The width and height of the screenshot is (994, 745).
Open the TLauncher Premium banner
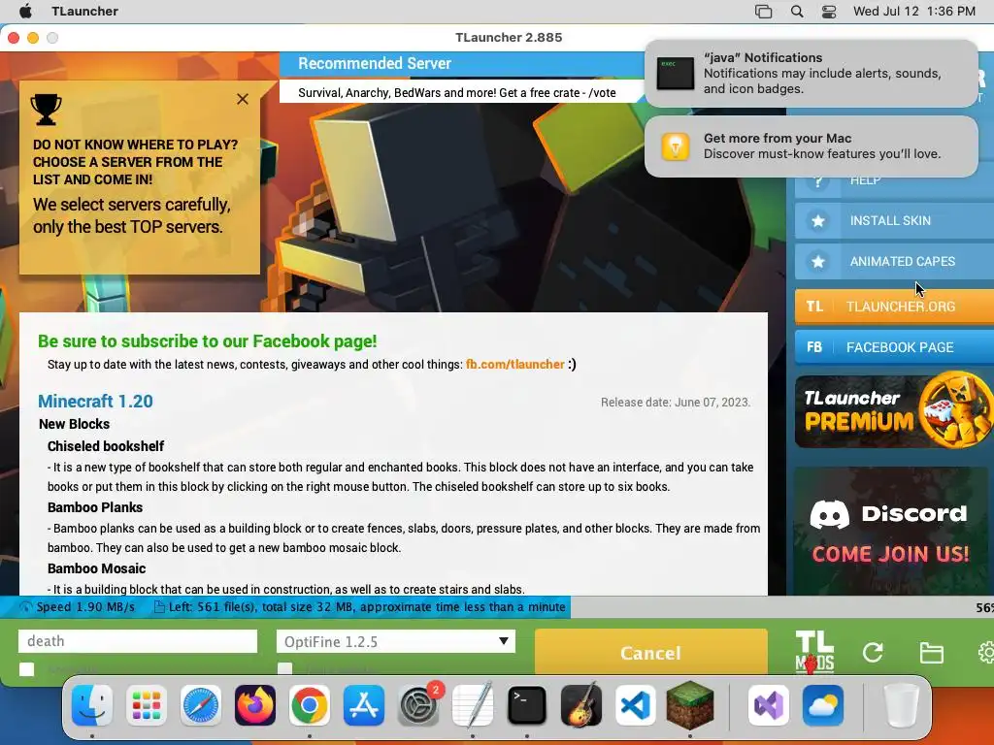click(x=894, y=411)
